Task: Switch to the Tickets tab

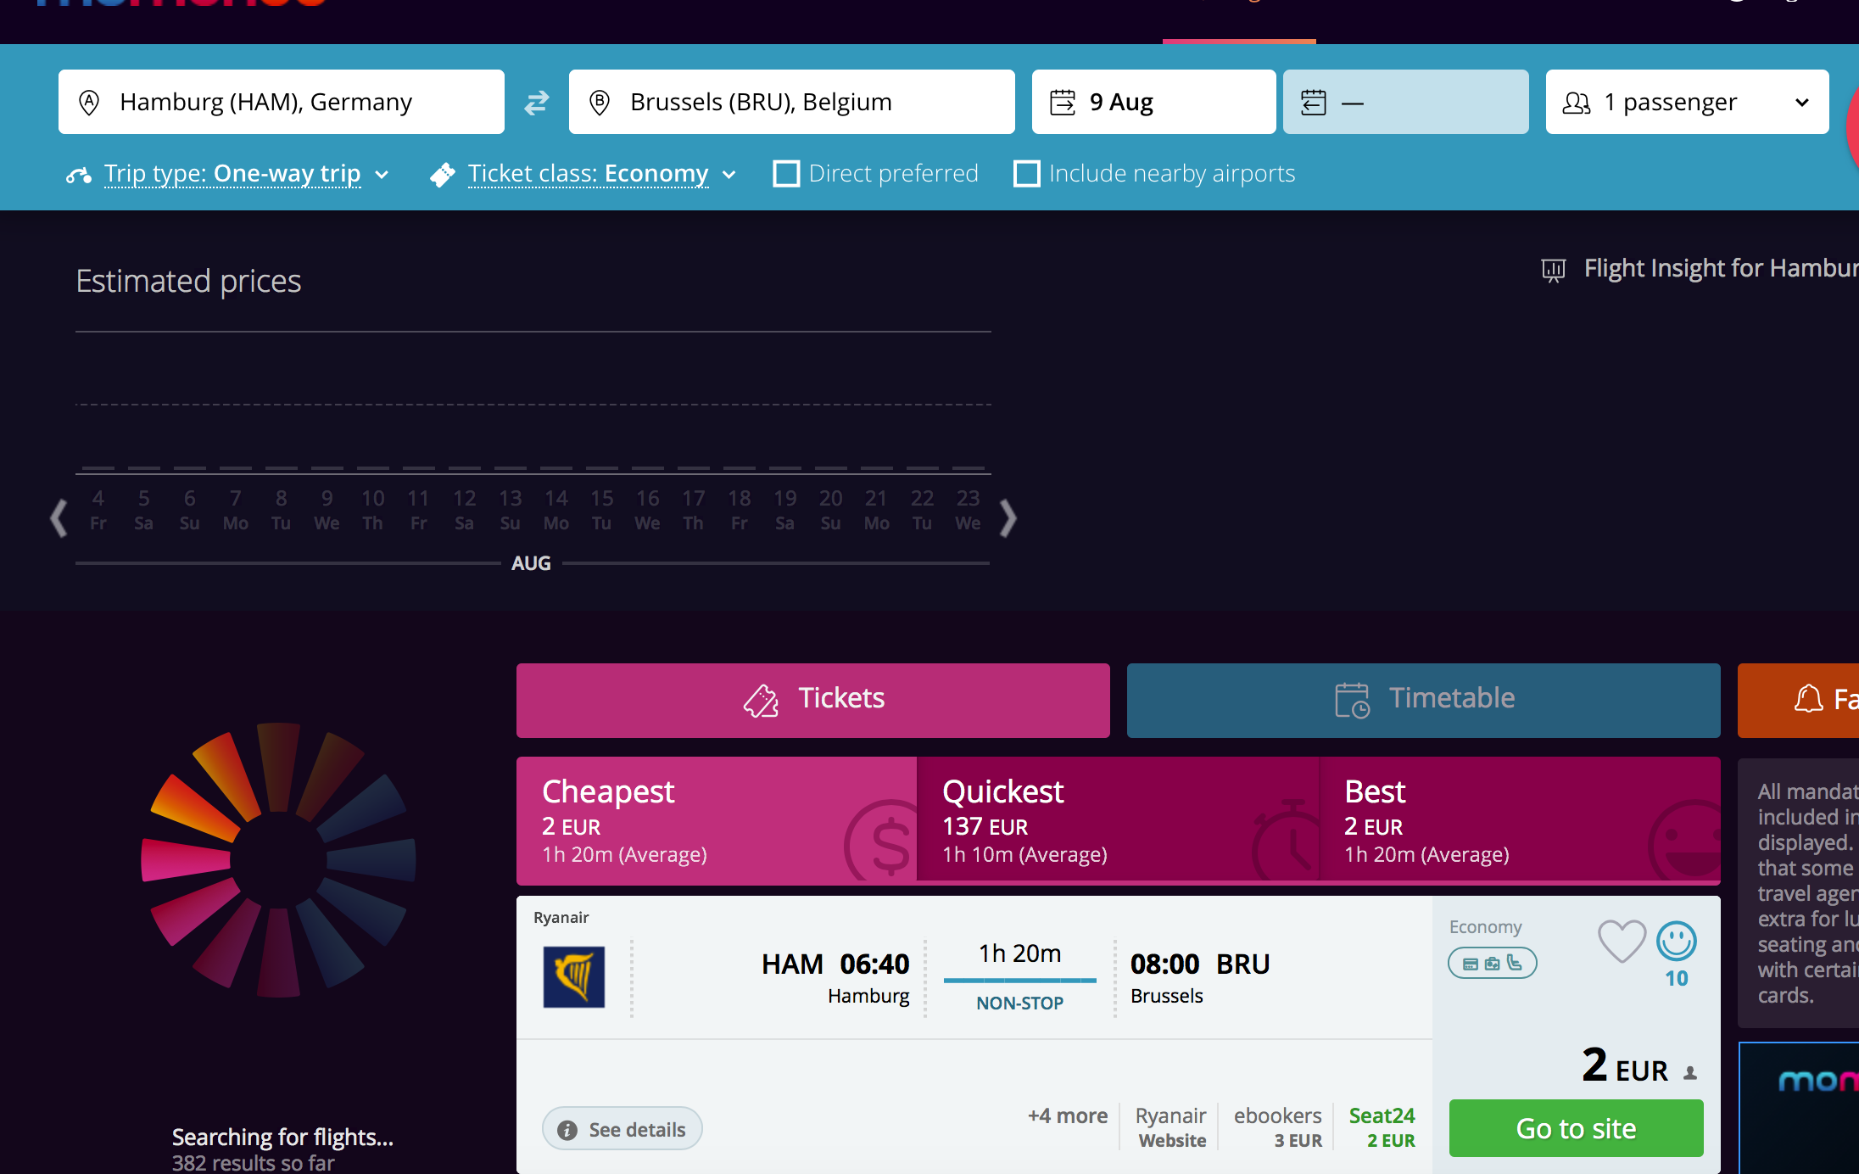Action: [812, 701]
